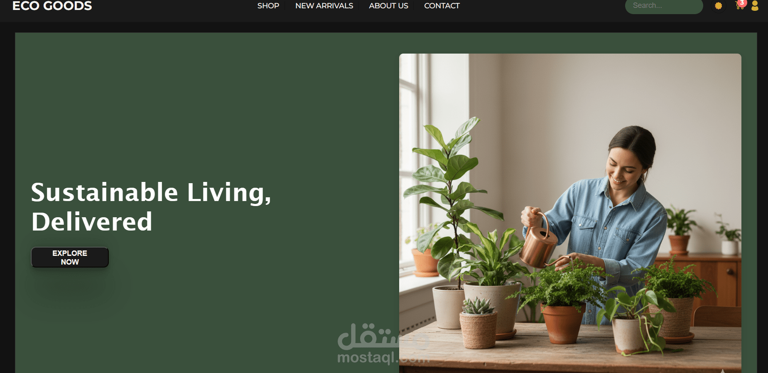Open the user account profile icon
The width and height of the screenshot is (768, 373).
[x=755, y=6]
